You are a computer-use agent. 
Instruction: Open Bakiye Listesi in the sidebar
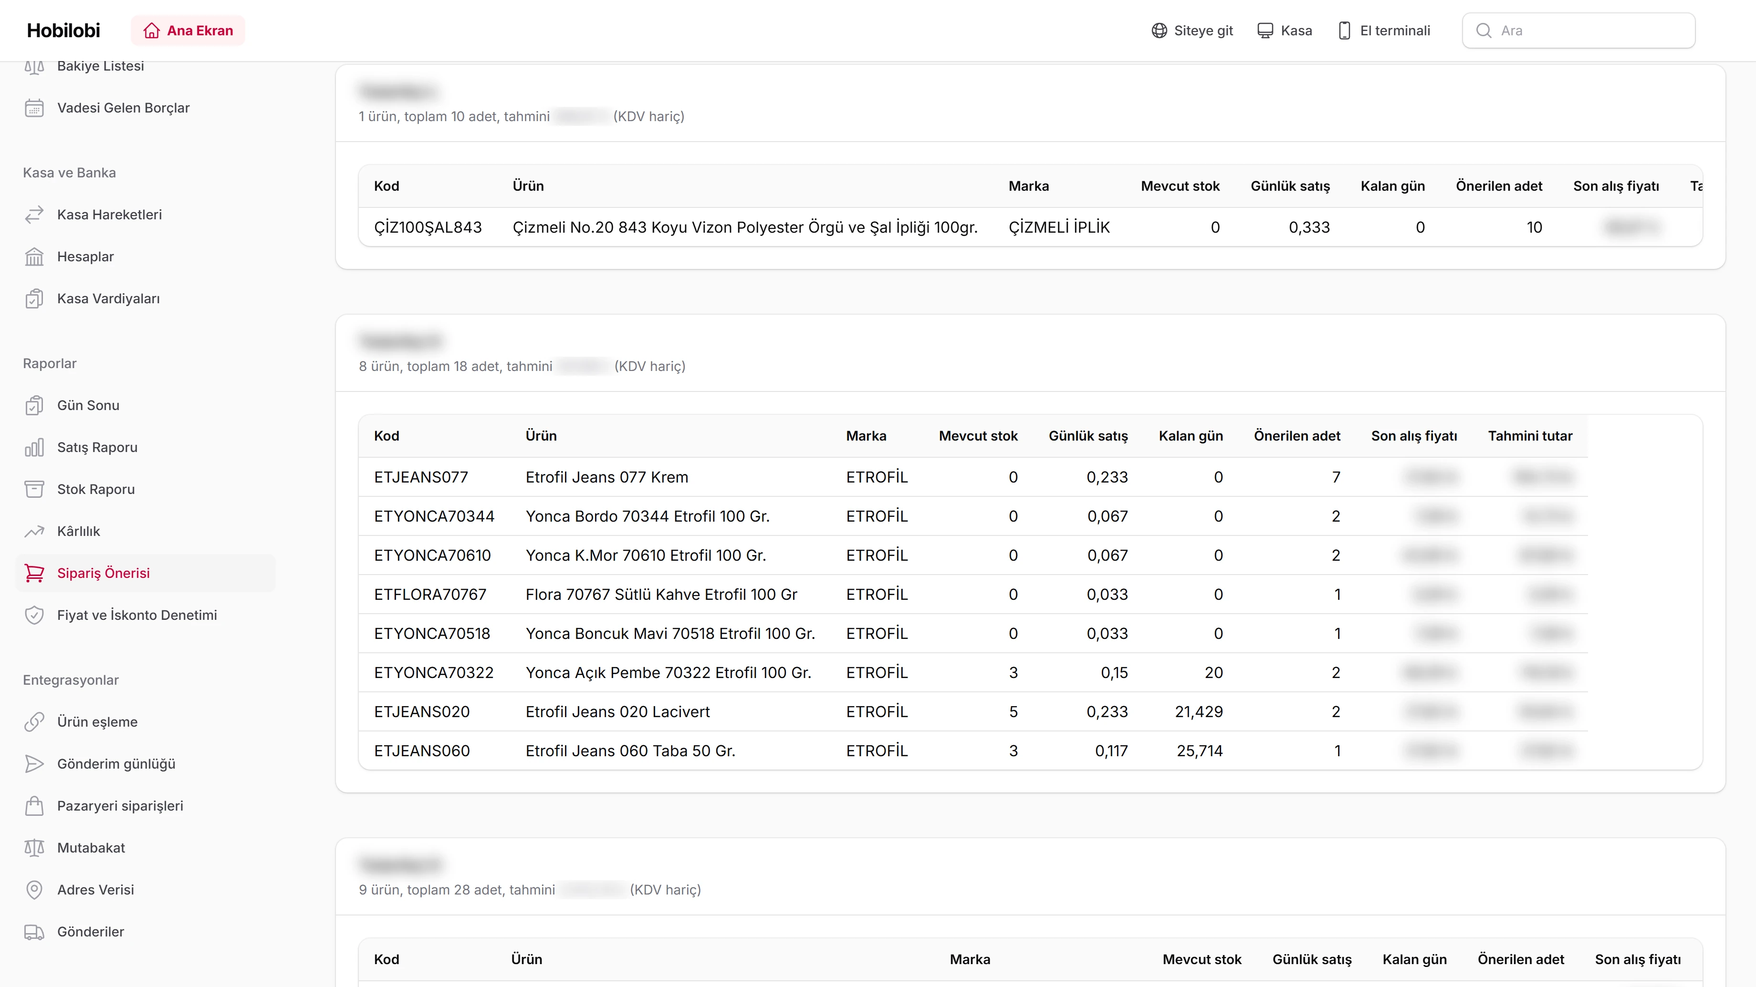pos(101,66)
